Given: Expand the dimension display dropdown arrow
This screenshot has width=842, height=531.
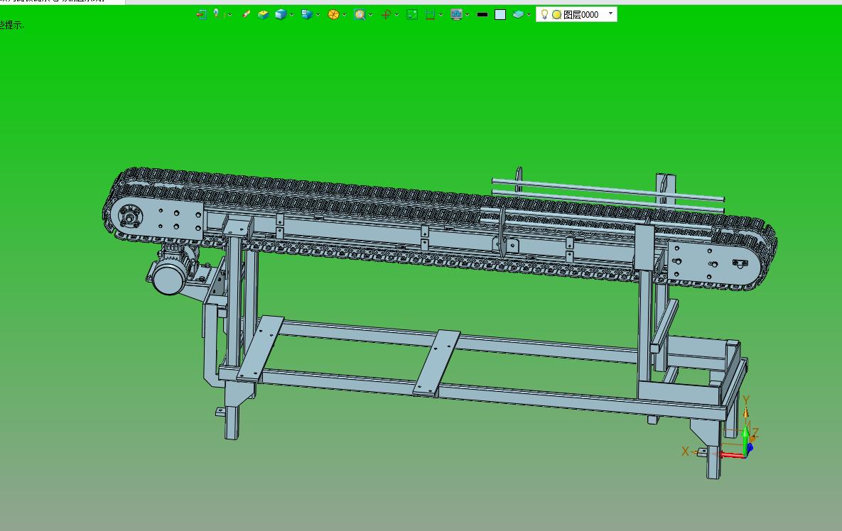Looking at the screenshot, I should (x=441, y=15).
